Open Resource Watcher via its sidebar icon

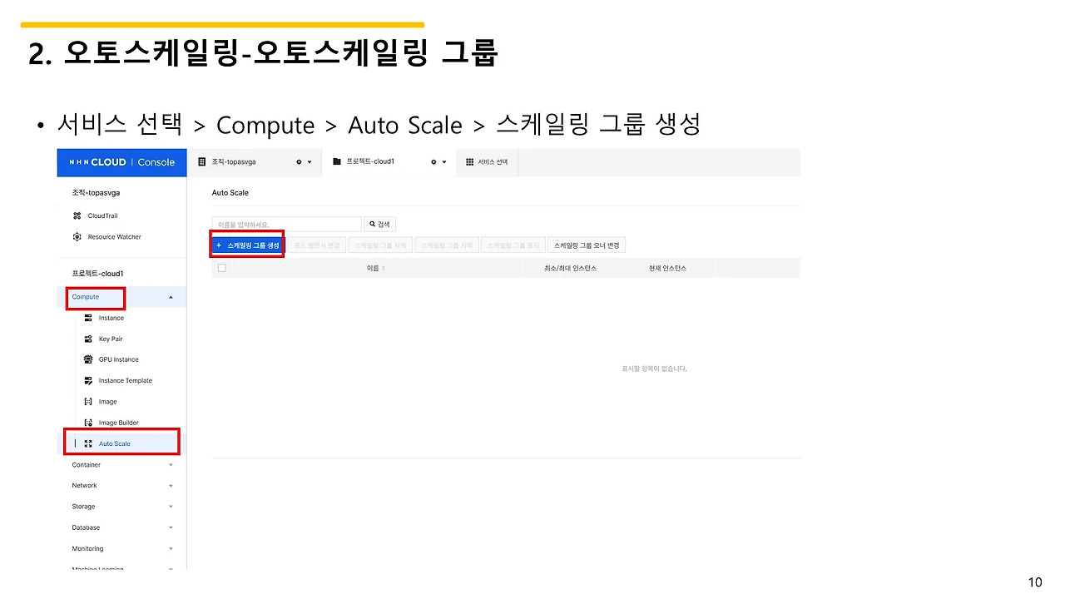point(77,237)
